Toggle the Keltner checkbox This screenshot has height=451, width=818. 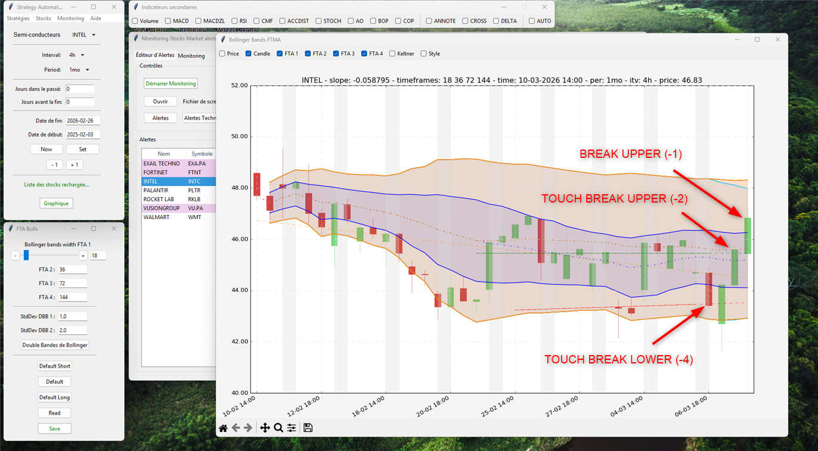(x=392, y=54)
